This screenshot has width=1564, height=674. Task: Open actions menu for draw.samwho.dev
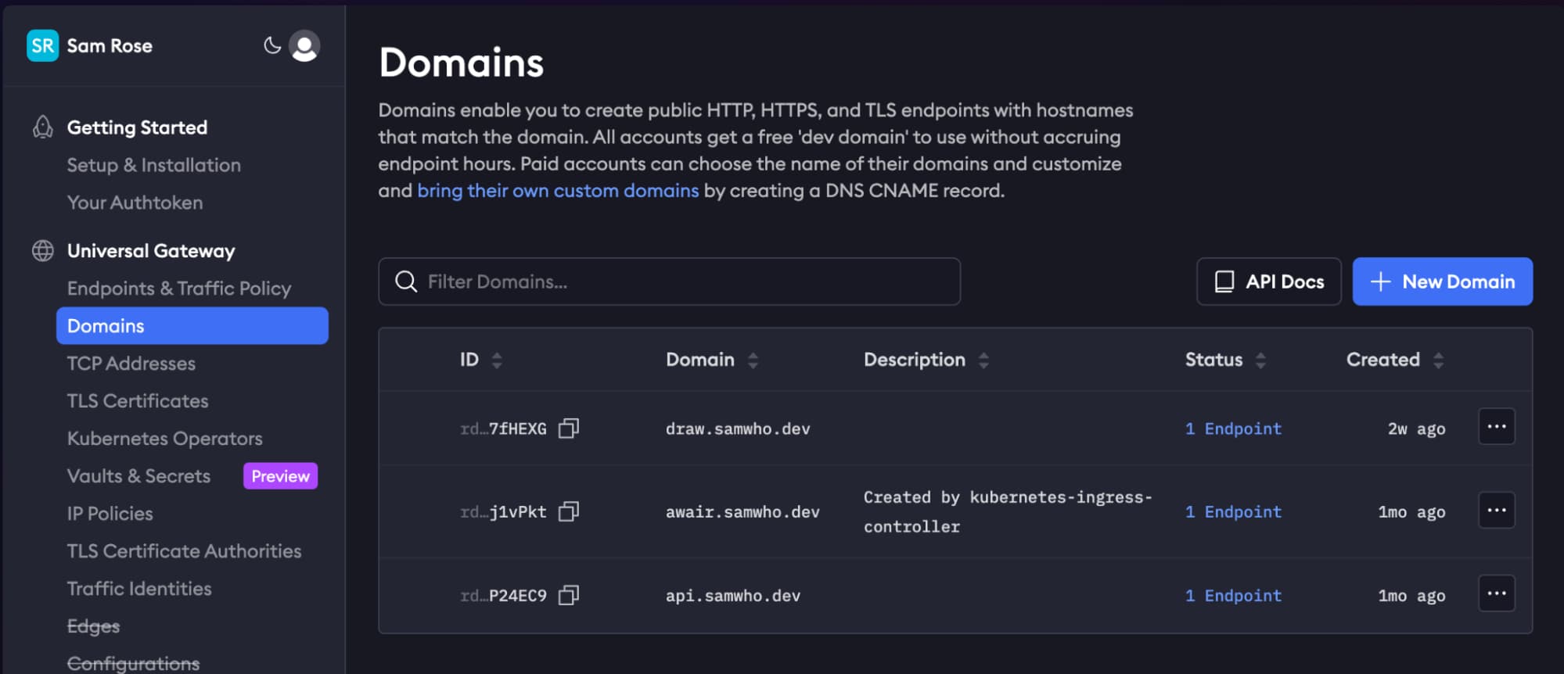tap(1496, 427)
